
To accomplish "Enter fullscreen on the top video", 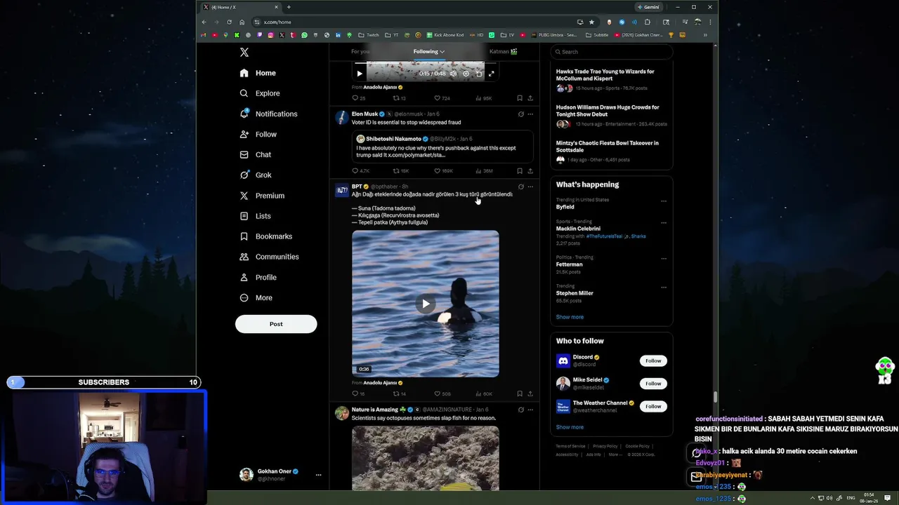I will tap(492, 74).
